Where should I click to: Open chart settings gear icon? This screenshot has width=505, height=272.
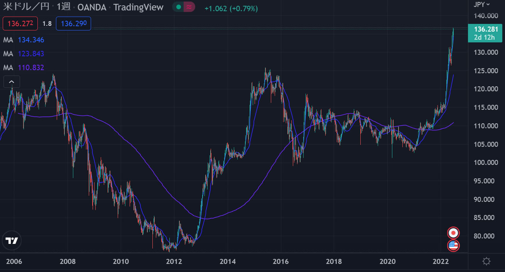[x=486, y=262]
